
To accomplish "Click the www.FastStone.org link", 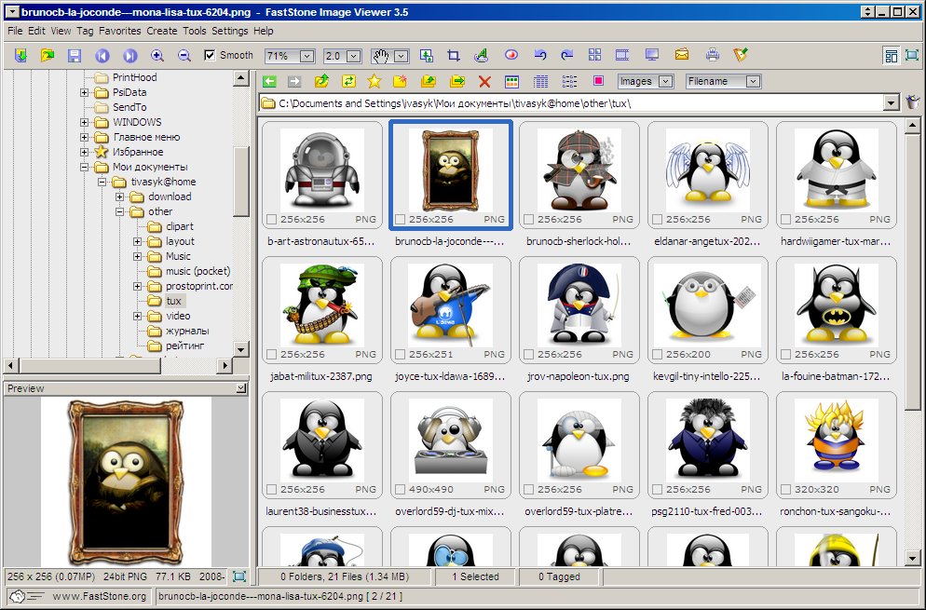I will [x=99, y=596].
